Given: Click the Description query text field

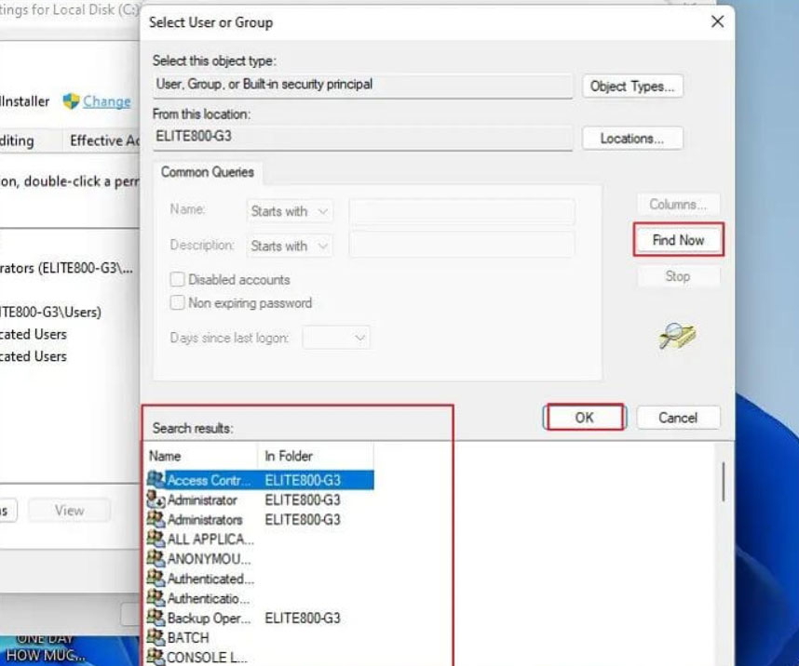Looking at the screenshot, I should click(462, 245).
